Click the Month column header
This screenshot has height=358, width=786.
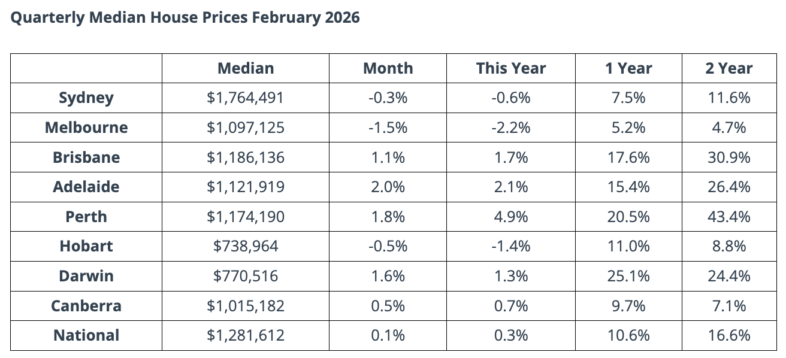click(388, 68)
